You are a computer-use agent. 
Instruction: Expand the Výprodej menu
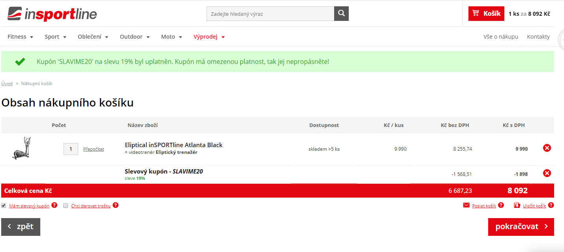(209, 37)
